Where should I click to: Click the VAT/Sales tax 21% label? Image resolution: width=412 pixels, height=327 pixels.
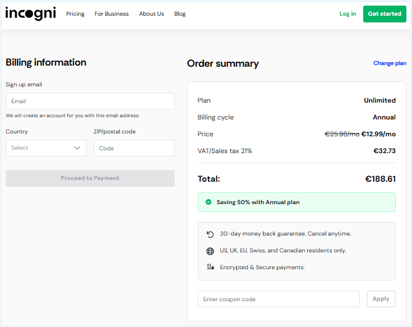[225, 151]
